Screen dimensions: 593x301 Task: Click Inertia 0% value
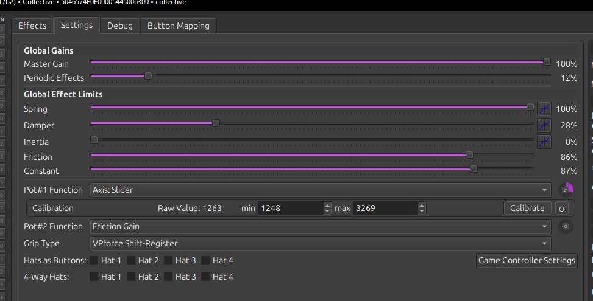pos(572,142)
